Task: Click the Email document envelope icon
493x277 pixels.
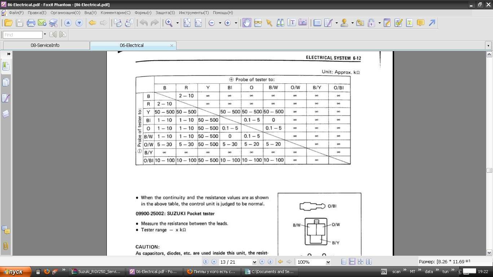Action: [x=42, y=23]
